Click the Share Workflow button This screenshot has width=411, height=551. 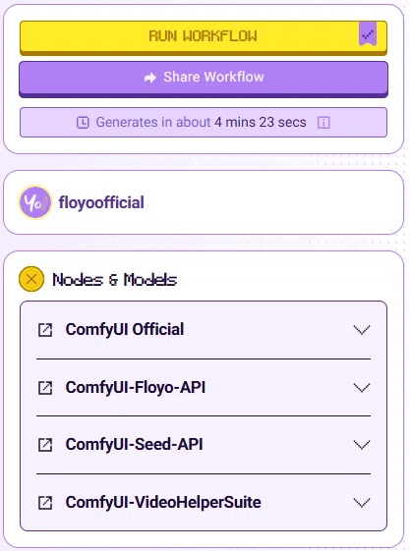coord(204,80)
